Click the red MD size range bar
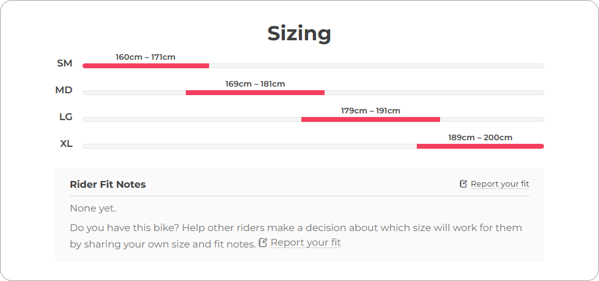The height and width of the screenshot is (281, 599). (255, 93)
